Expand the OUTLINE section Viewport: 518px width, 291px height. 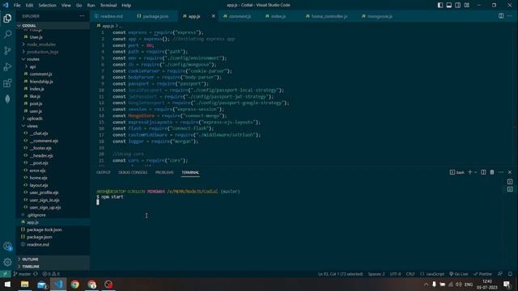point(53,259)
